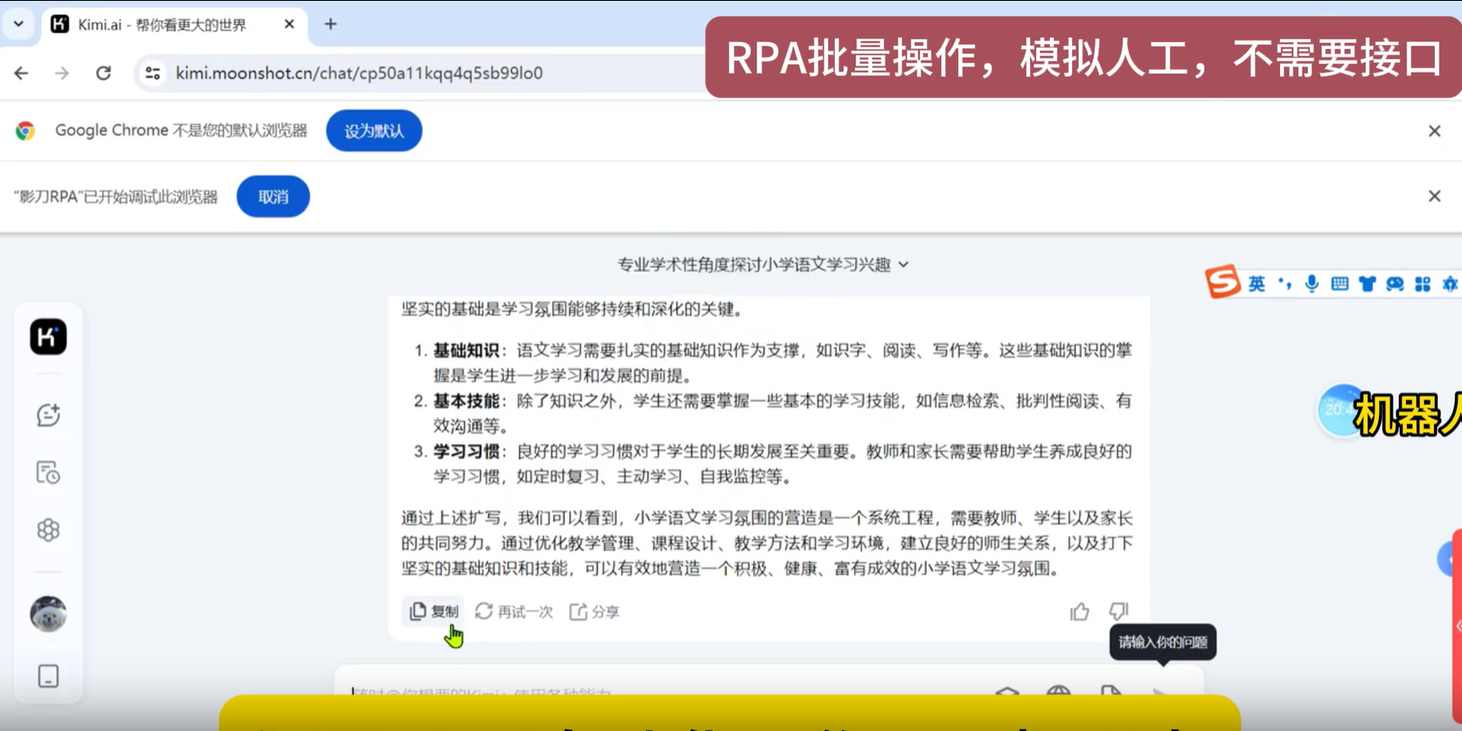Open the Sogou skin shirt icon
Viewport: 1462px width, 731px height.
1367,283
